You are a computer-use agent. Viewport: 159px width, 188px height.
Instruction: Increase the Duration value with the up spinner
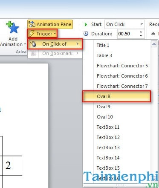pos(141,32)
